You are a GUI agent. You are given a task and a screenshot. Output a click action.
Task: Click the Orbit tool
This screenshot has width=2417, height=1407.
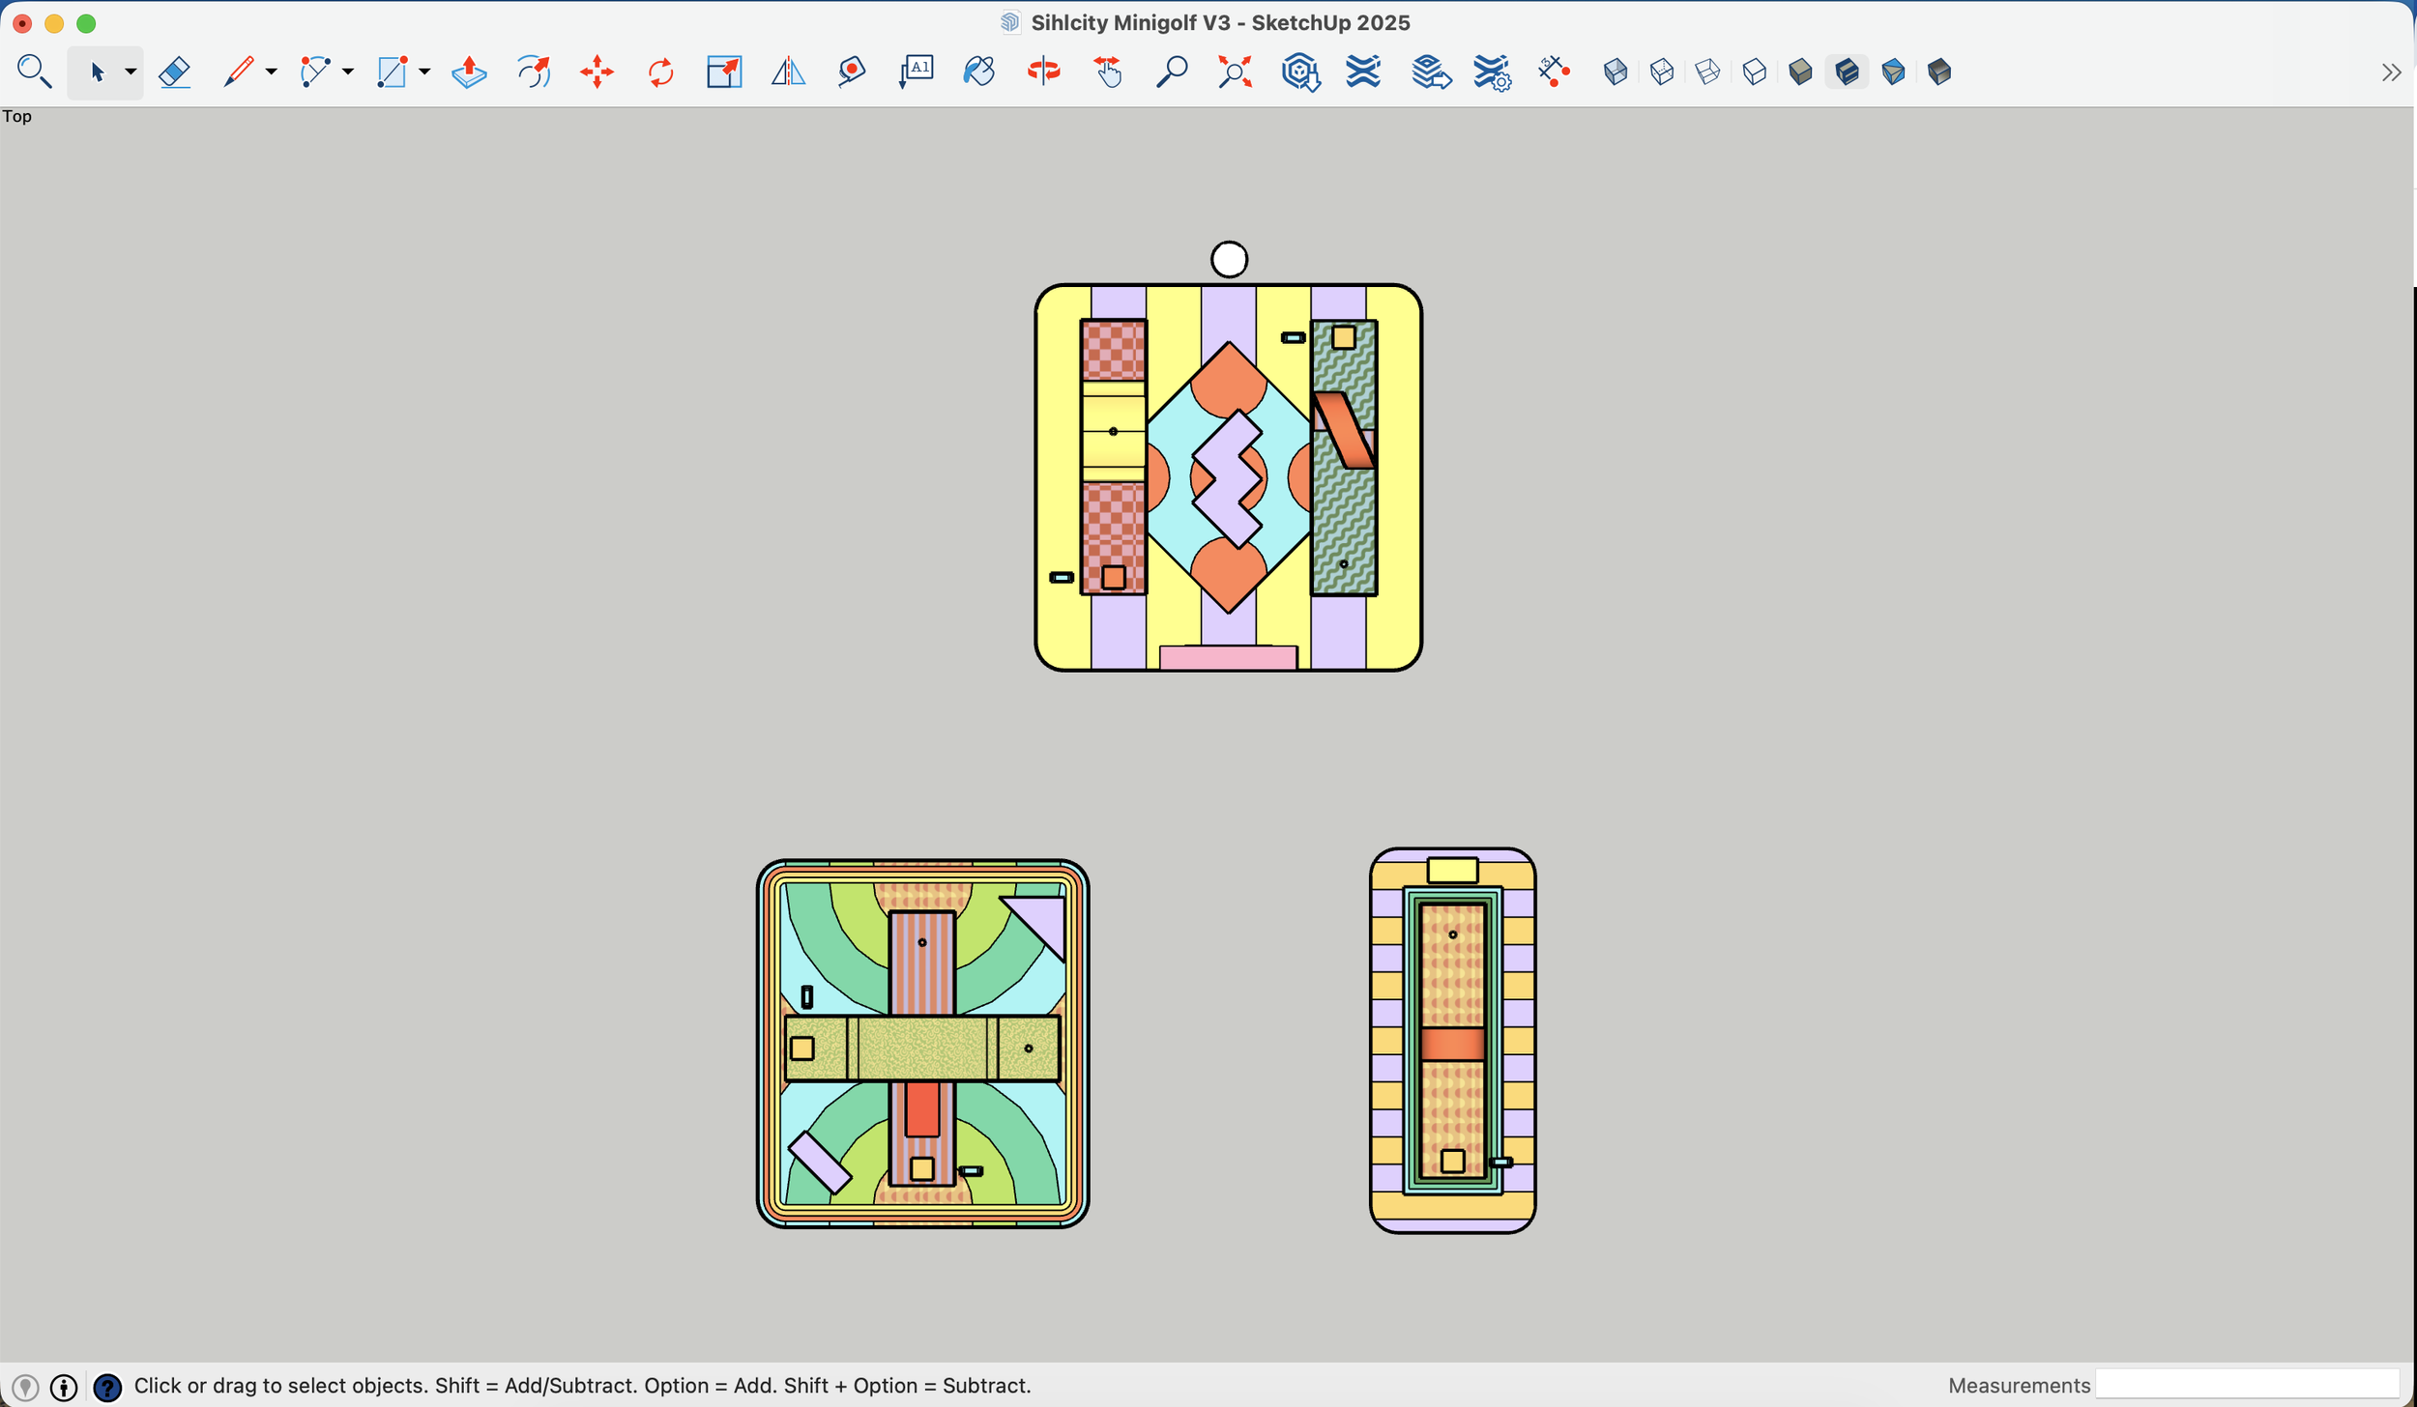click(x=1043, y=72)
